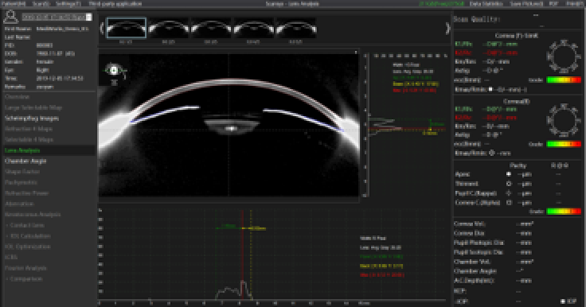The image size is (586, 307).
Task: Select the Cornea C.(Alpha) marker
Action: coord(509,203)
